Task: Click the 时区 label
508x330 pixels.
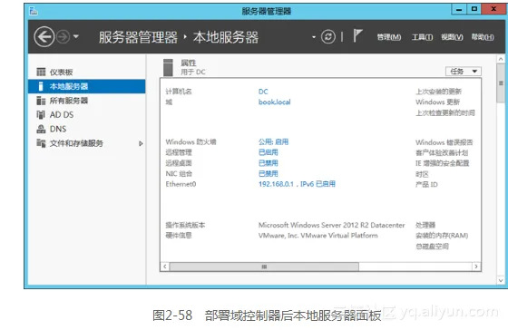Action: tap(422, 174)
